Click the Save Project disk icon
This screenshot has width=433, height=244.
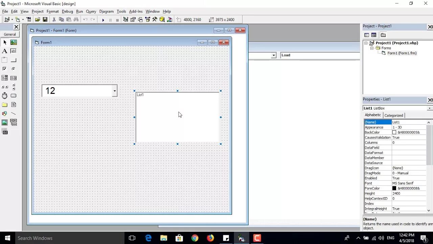click(x=45, y=20)
